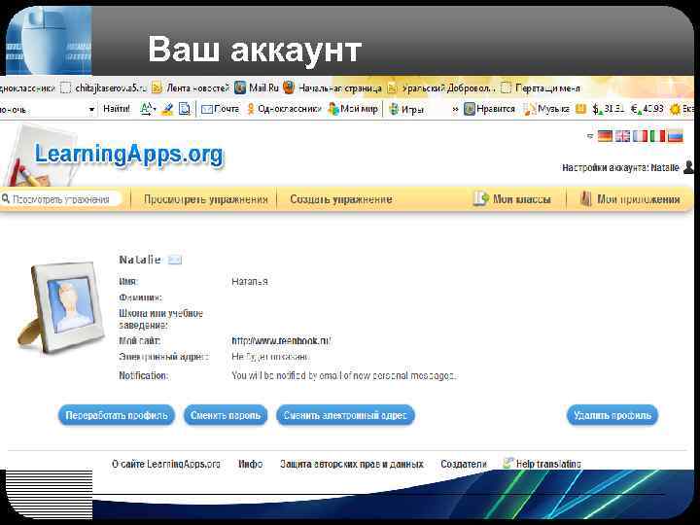Open the Создатели footer link
The image size is (700, 525).
point(464,465)
